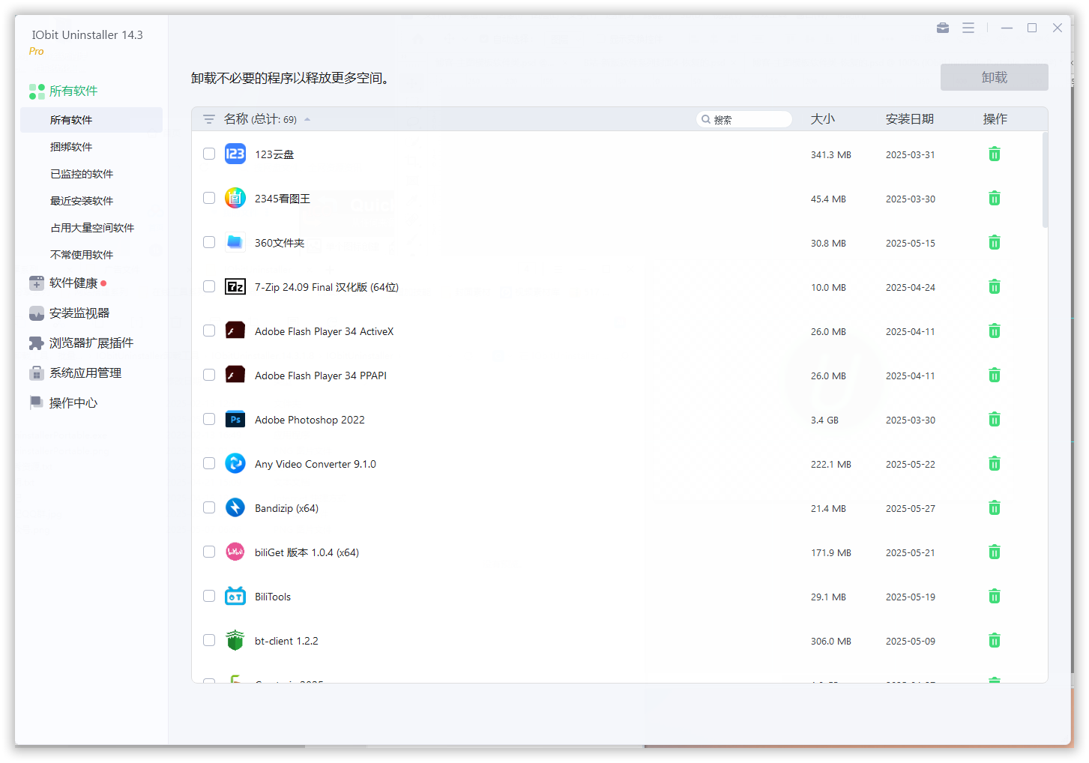
Task: Click trash icon for Adobe Flash Player 34 PPAPI
Action: [995, 376]
